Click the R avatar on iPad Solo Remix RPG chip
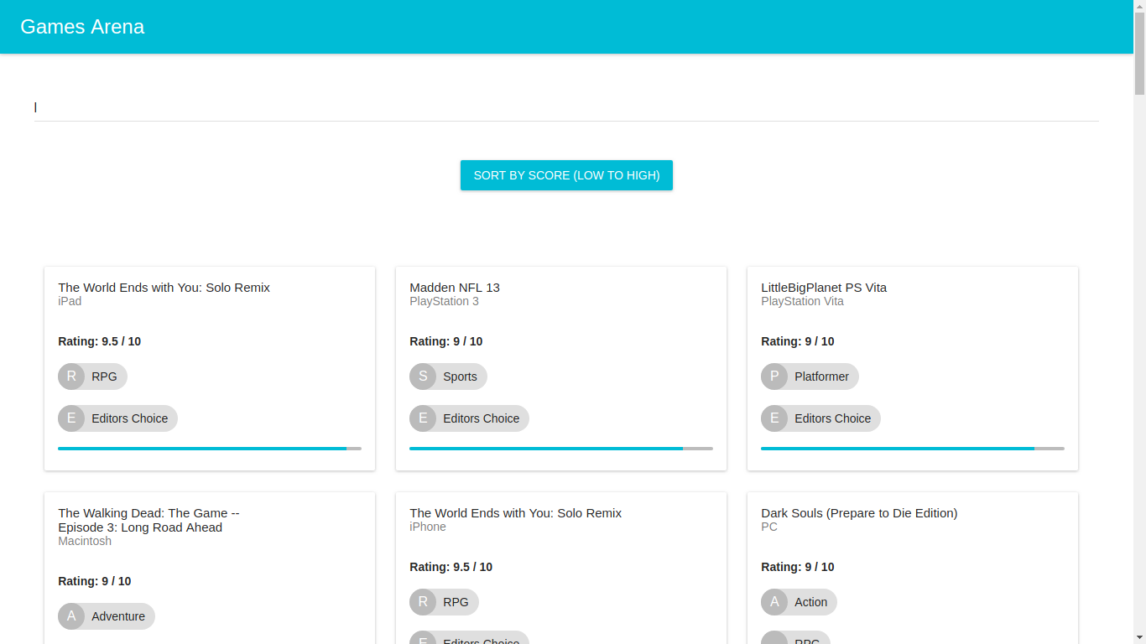This screenshot has height=644, width=1146. [71, 377]
